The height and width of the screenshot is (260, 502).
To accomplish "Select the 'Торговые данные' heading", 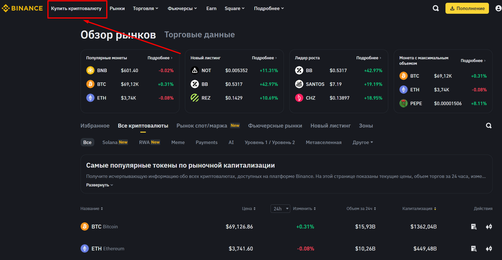I will point(199,35).
